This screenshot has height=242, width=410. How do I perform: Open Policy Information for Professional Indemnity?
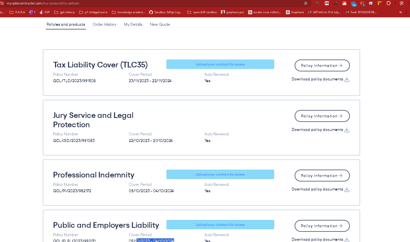click(322, 175)
